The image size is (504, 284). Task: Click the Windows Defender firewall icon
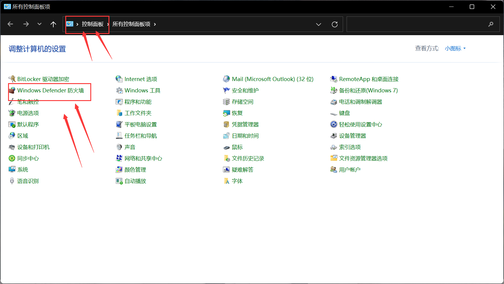click(12, 90)
